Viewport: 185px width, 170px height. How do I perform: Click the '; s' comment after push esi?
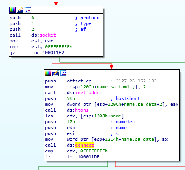pyautogui.click(x=115, y=133)
